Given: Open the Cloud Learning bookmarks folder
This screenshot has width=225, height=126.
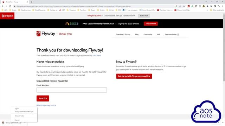Looking at the screenshot, I should click(24, 10).
